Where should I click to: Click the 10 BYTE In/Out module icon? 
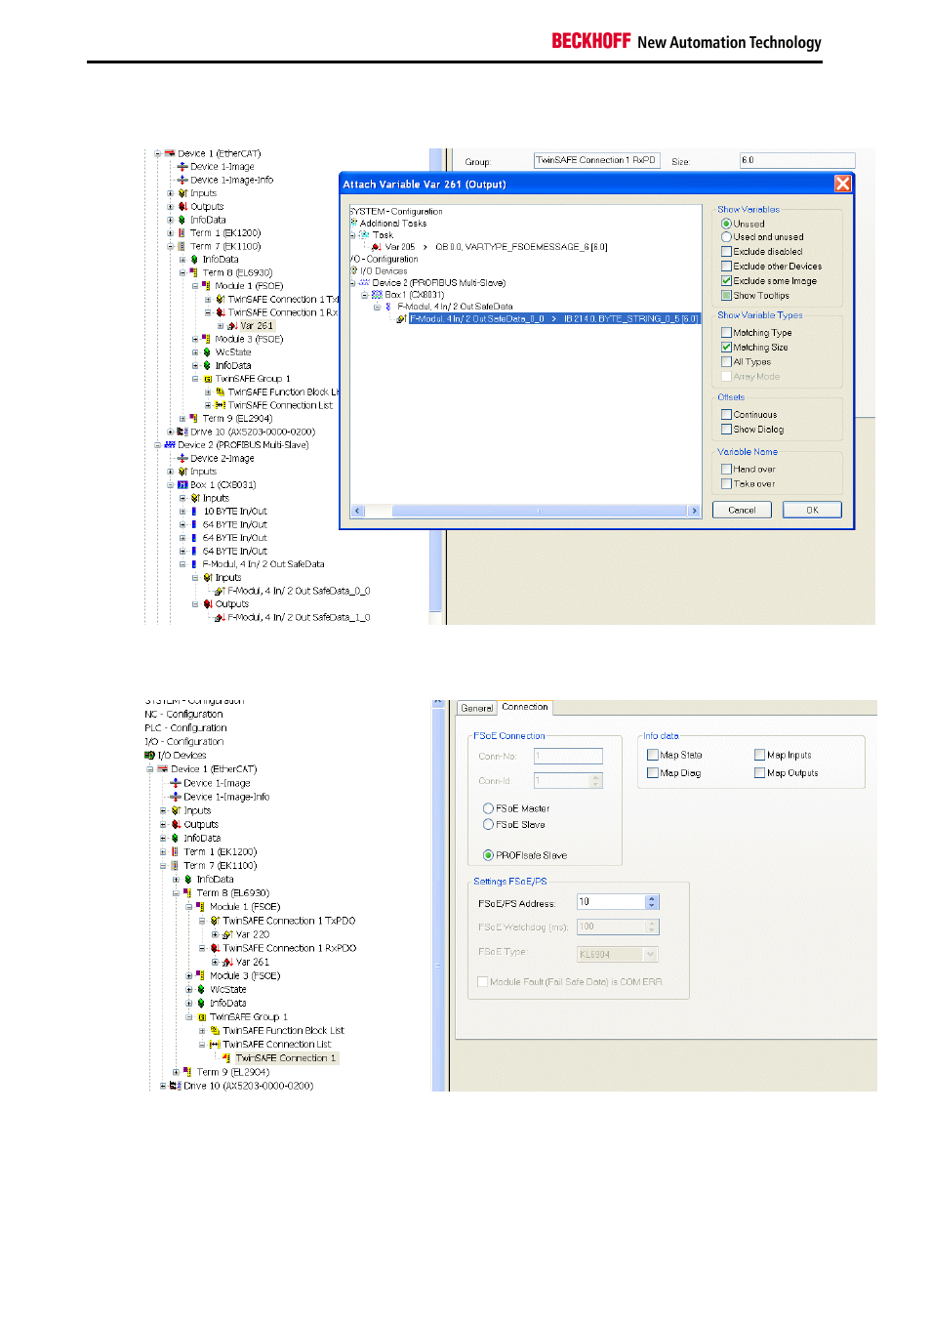point(194,512)
